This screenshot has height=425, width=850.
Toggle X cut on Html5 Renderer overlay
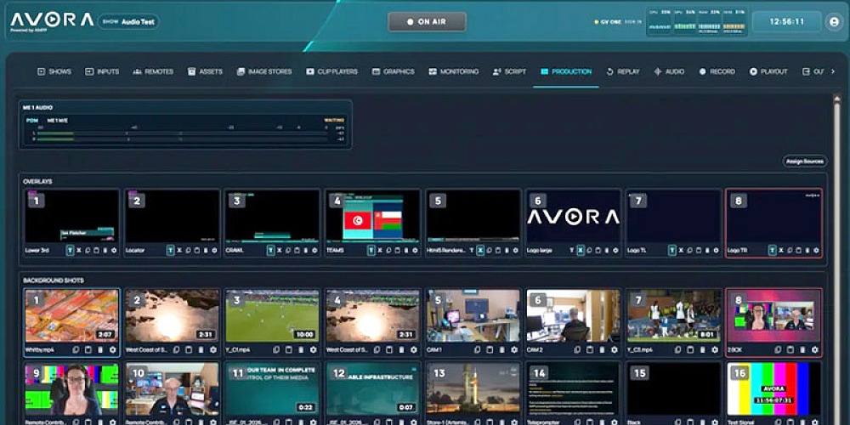click(x=480, y=251)
